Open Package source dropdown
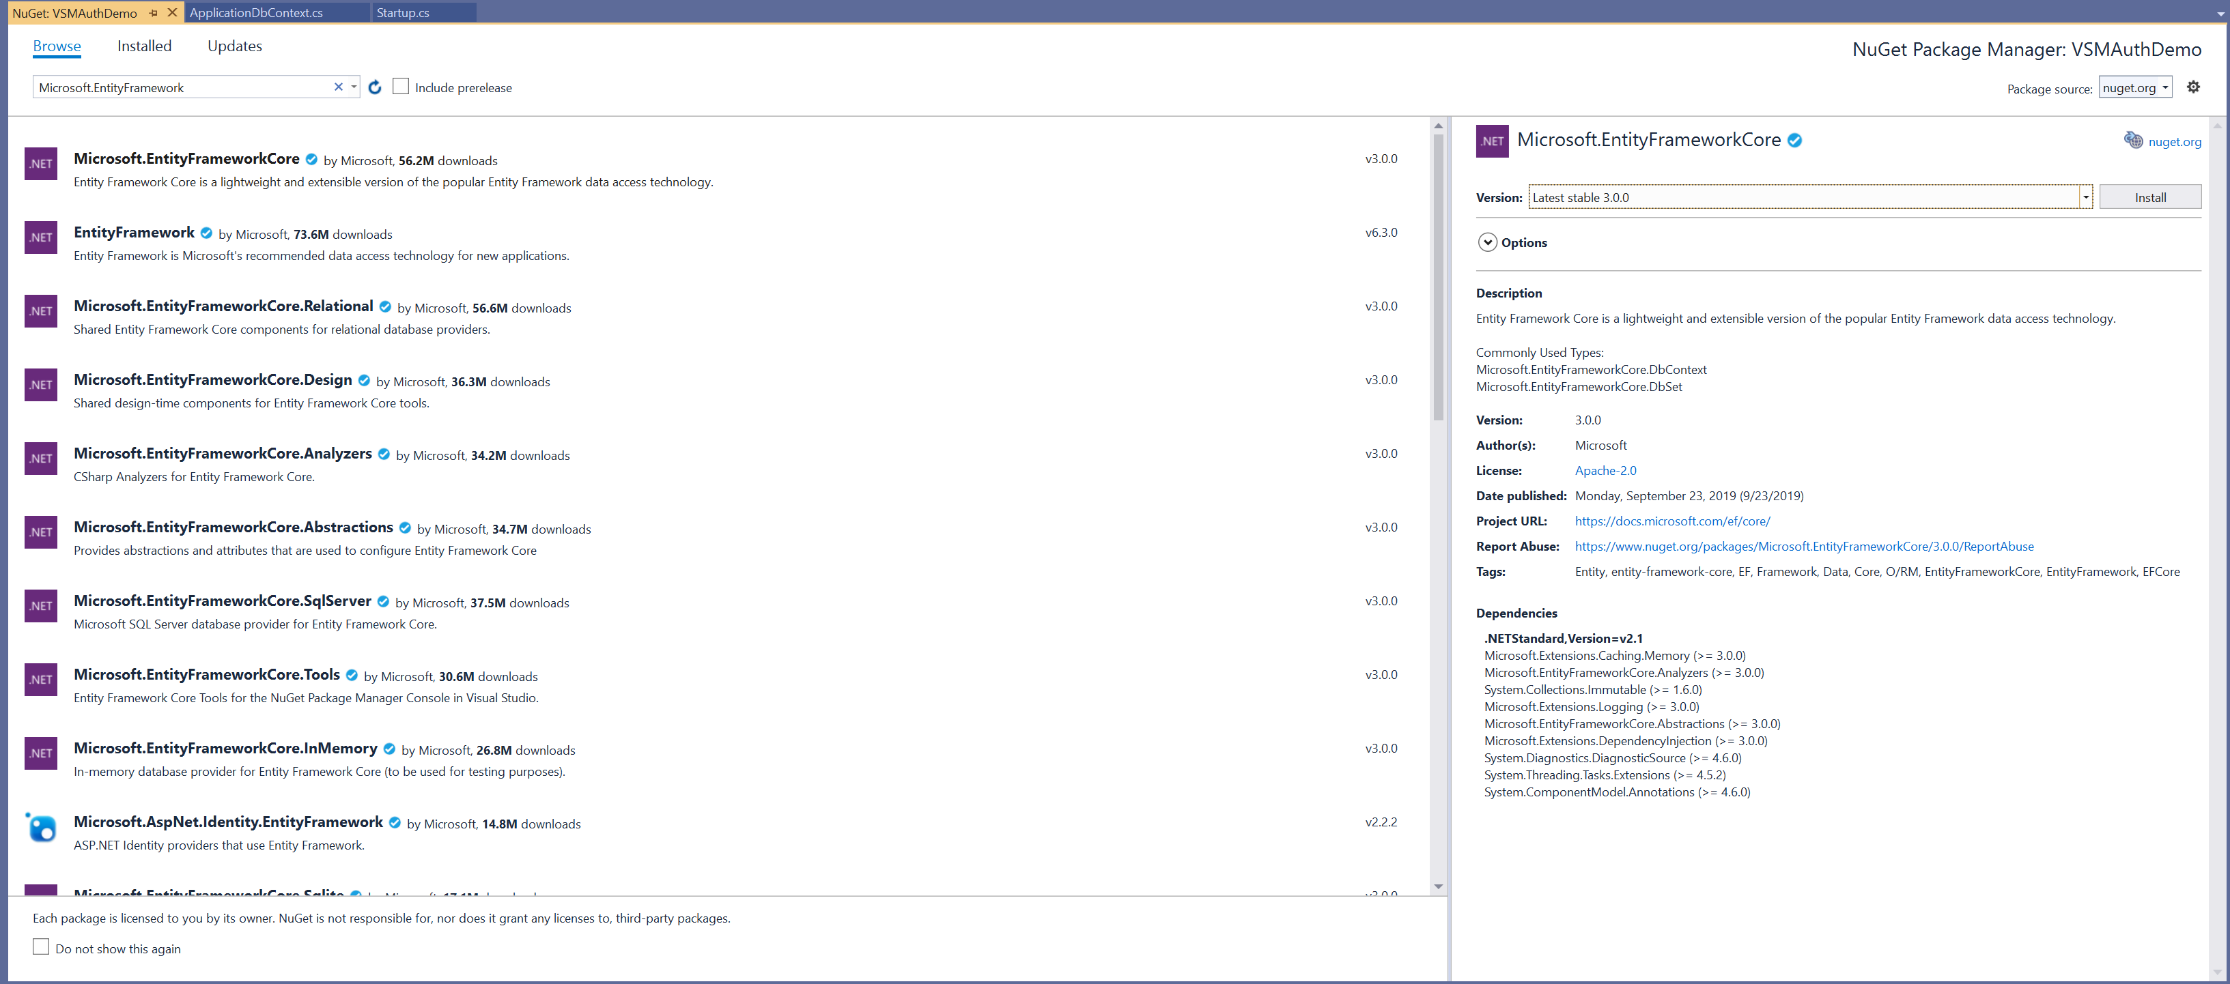The height and width of the screenshot is (984, 2230). coord(2164,87)
